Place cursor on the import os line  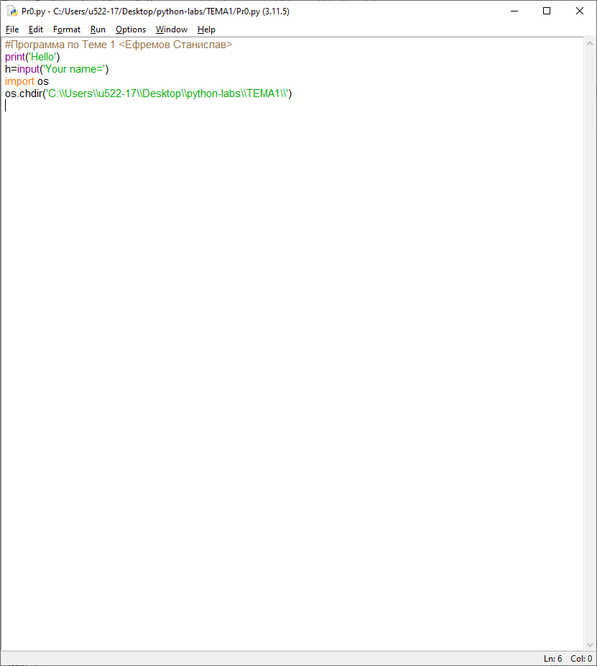pos(27,81)
